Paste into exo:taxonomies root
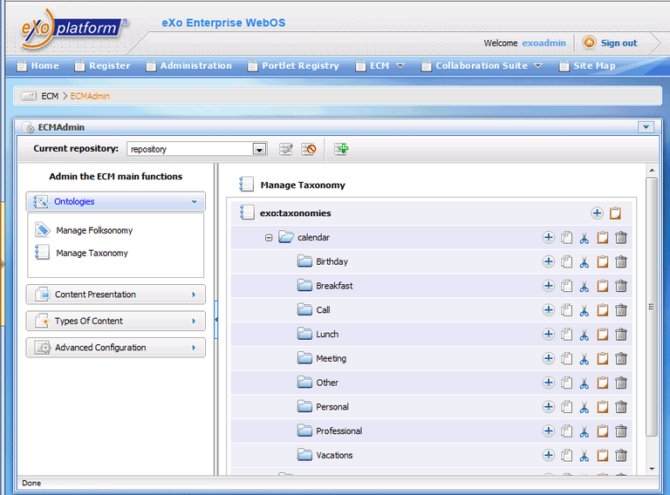The image size is (670, 495). pos(615,213)
